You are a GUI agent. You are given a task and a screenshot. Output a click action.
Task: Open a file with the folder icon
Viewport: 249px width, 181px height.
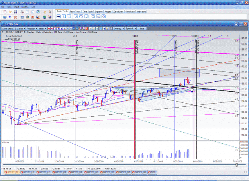pos(10,12)
